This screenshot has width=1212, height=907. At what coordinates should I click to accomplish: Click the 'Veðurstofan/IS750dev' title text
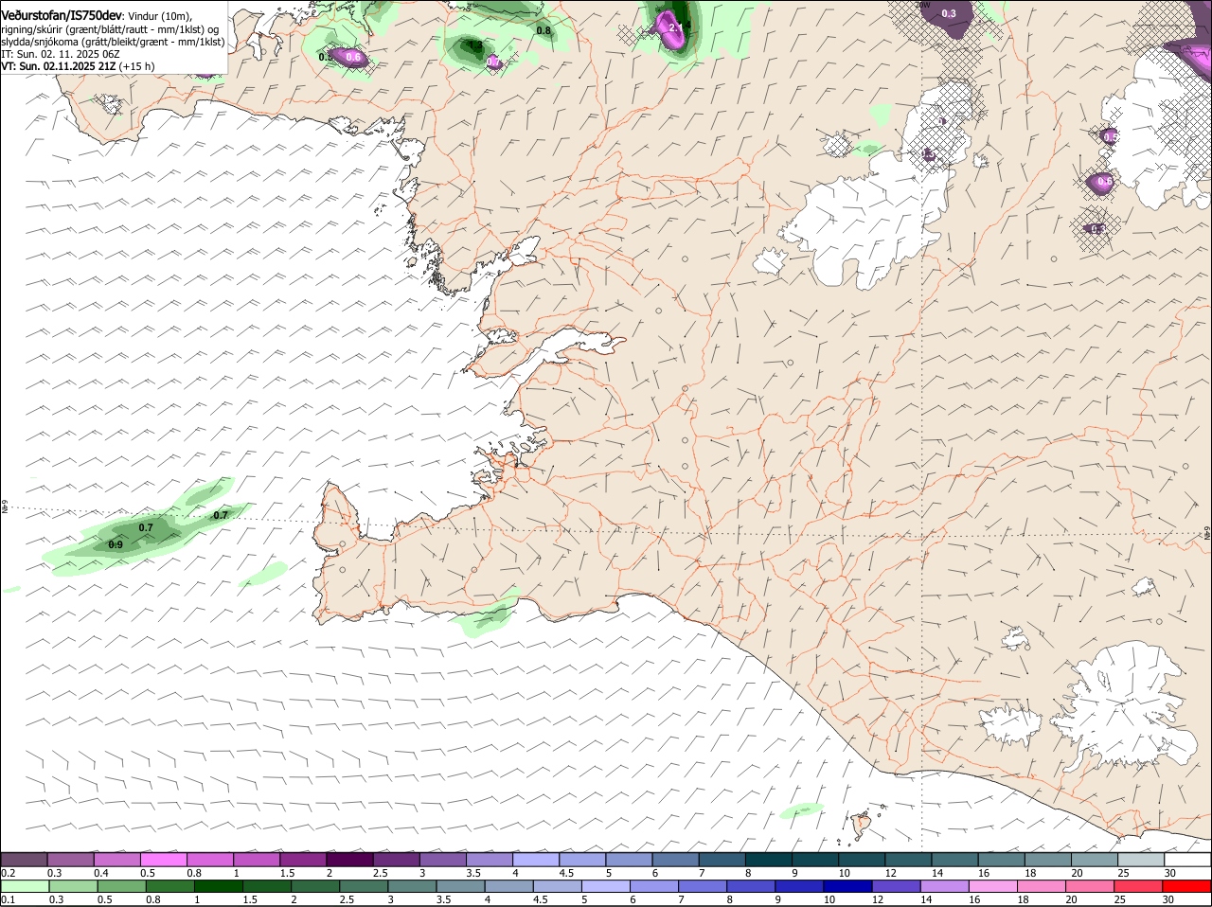[x=62, y=15]
